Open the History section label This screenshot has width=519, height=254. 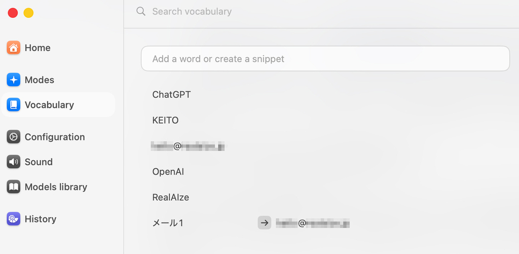tap(41, 219)
